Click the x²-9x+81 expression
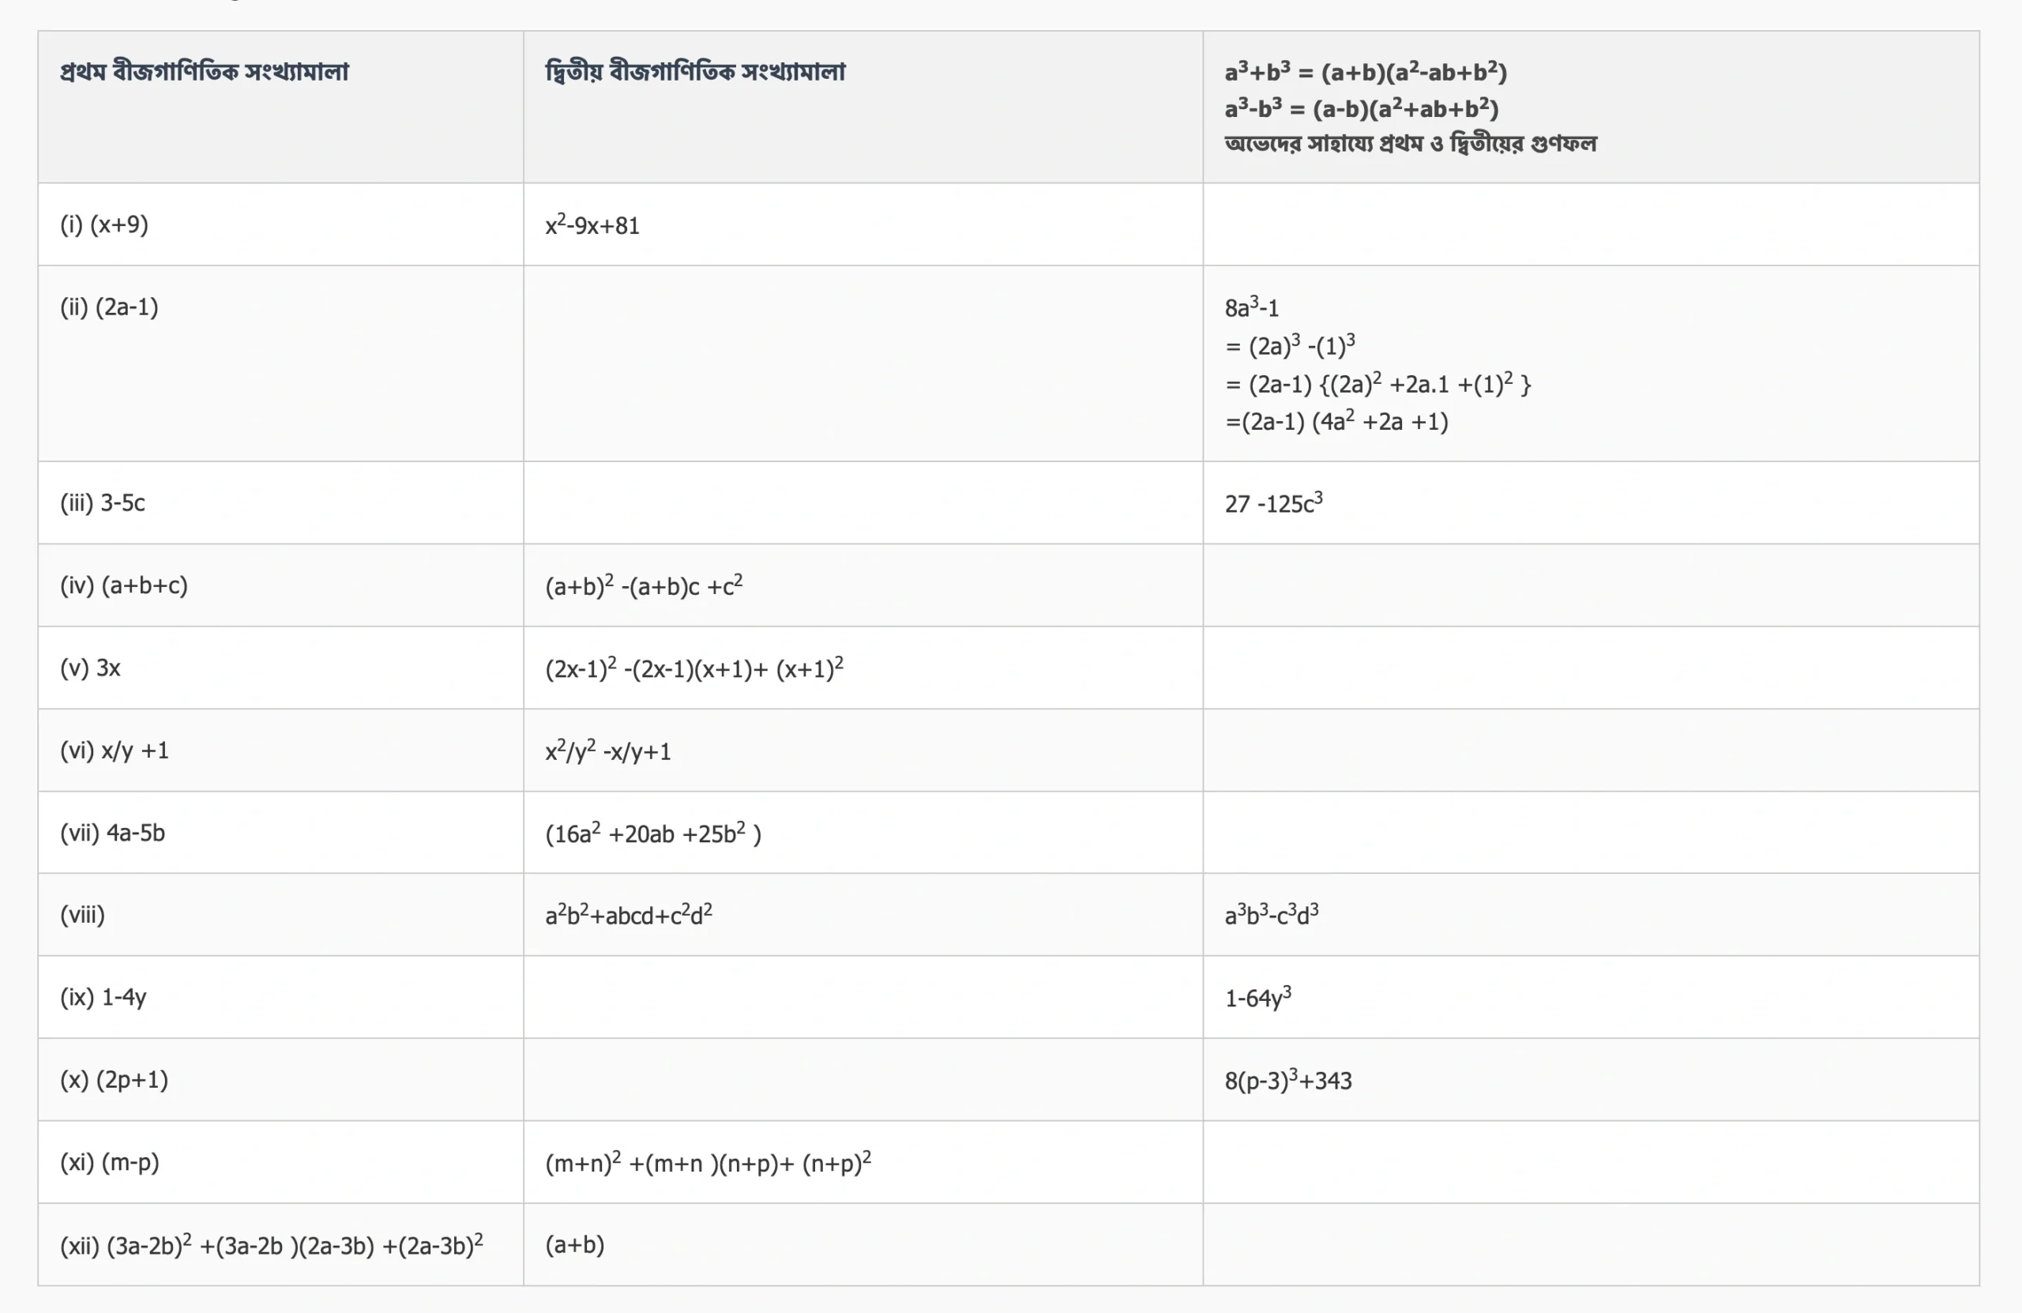The height and width of the screenshot is (1313, 2022). 592,225
